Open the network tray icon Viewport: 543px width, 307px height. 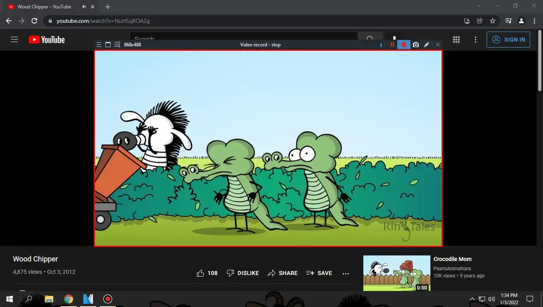tap(482, 299)
